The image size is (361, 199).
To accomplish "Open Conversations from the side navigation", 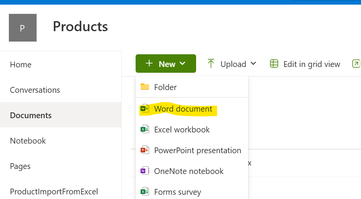I will pyautogui.click(x=35, y=90).
